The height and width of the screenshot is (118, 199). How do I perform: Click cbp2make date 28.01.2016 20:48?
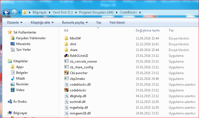[147, 79]
